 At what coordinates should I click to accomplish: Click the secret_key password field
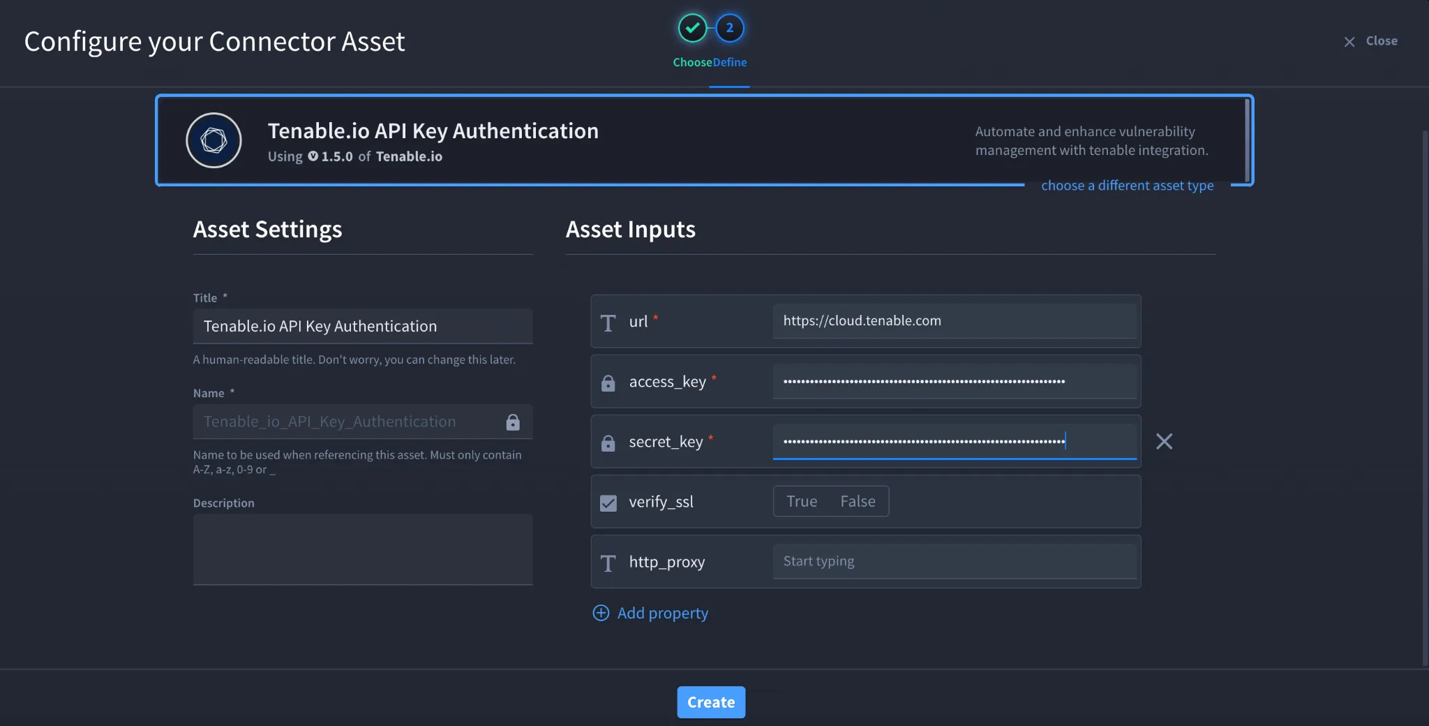click(955, 441)
